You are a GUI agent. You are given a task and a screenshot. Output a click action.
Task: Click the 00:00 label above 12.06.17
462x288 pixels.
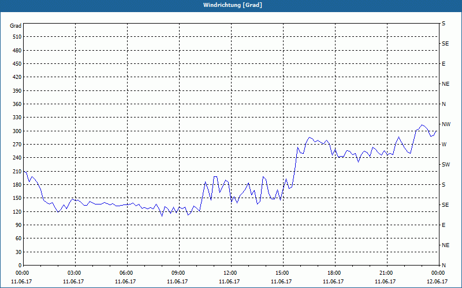tap(438, 273)
